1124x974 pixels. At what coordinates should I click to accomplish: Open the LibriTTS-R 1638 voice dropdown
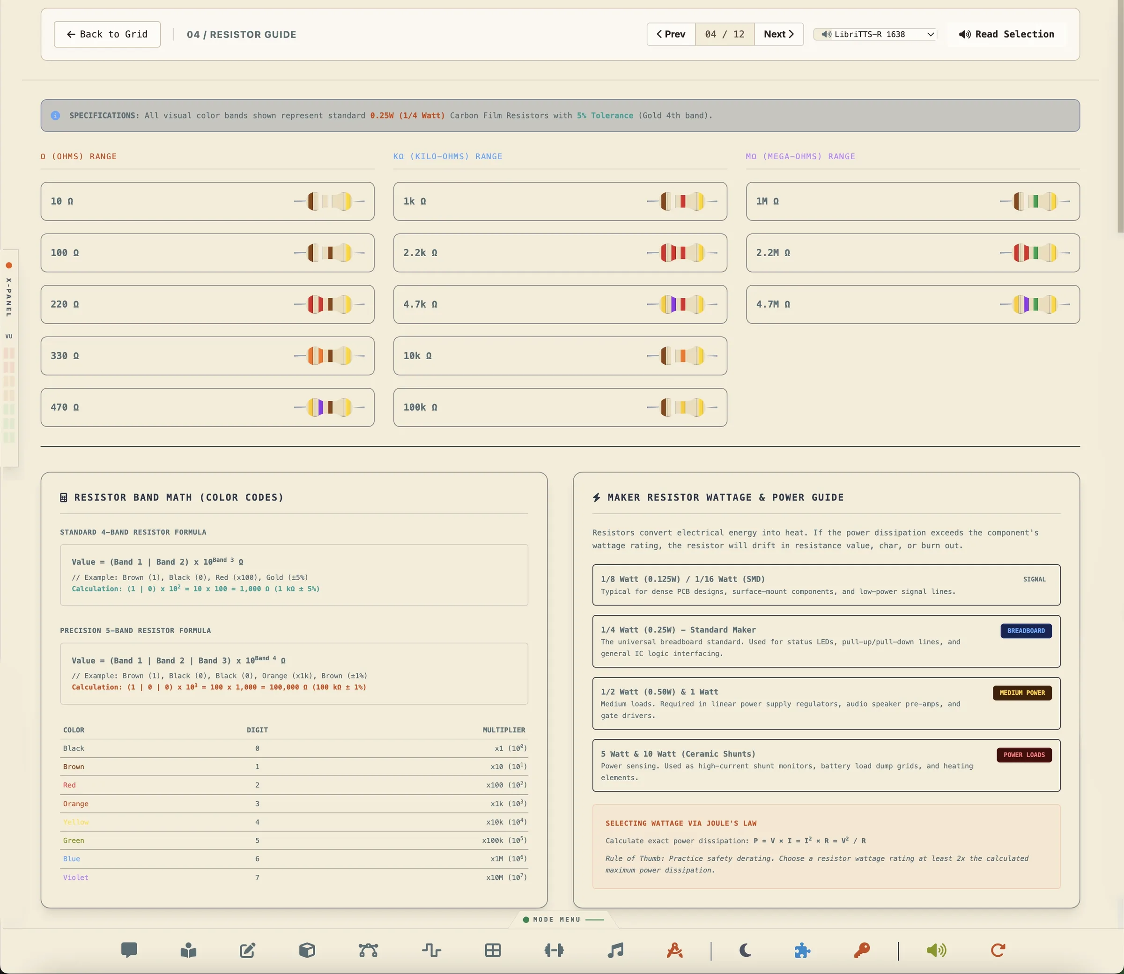(875, 34)
